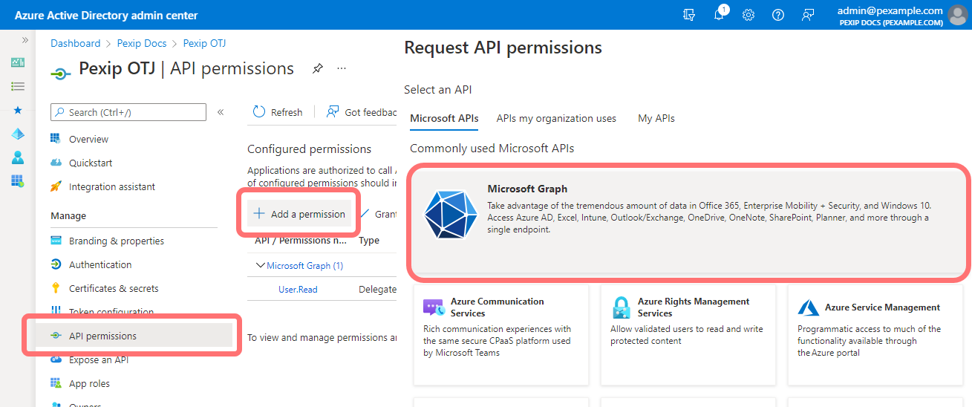972x407 pixels.
Task: Select the Azure Rights Management Services card
Action: tap(688, 334)
